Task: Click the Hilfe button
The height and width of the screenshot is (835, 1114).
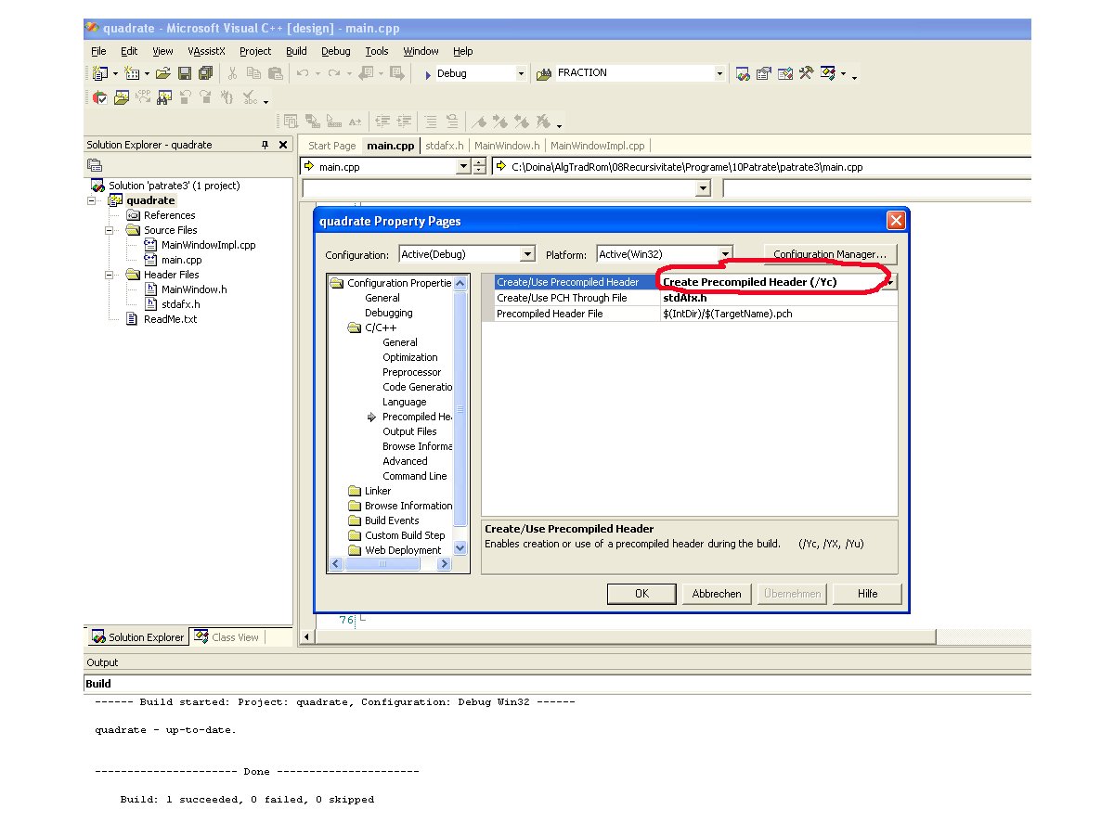Action: point(867,594)
